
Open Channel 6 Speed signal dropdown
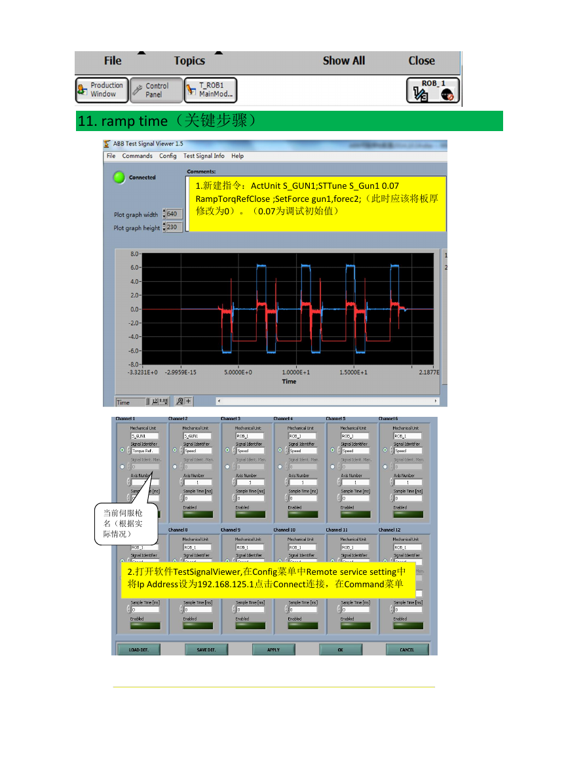(408, 451)
